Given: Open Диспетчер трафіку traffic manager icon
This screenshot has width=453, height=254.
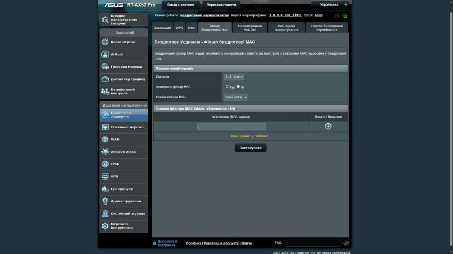Looking at the screenshot, I should (x=105, y=79).
